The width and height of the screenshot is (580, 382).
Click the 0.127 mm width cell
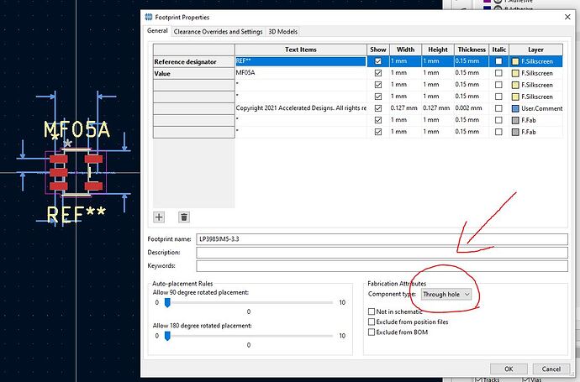click(405, 108)
